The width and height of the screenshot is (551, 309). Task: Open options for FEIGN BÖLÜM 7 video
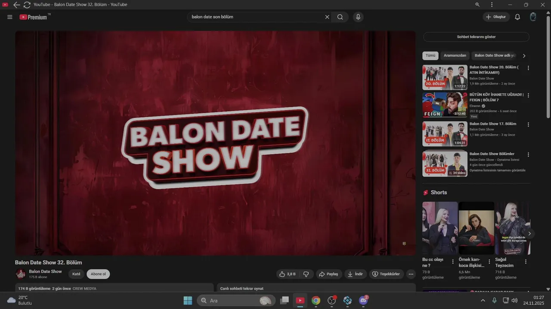click(528, 95)
